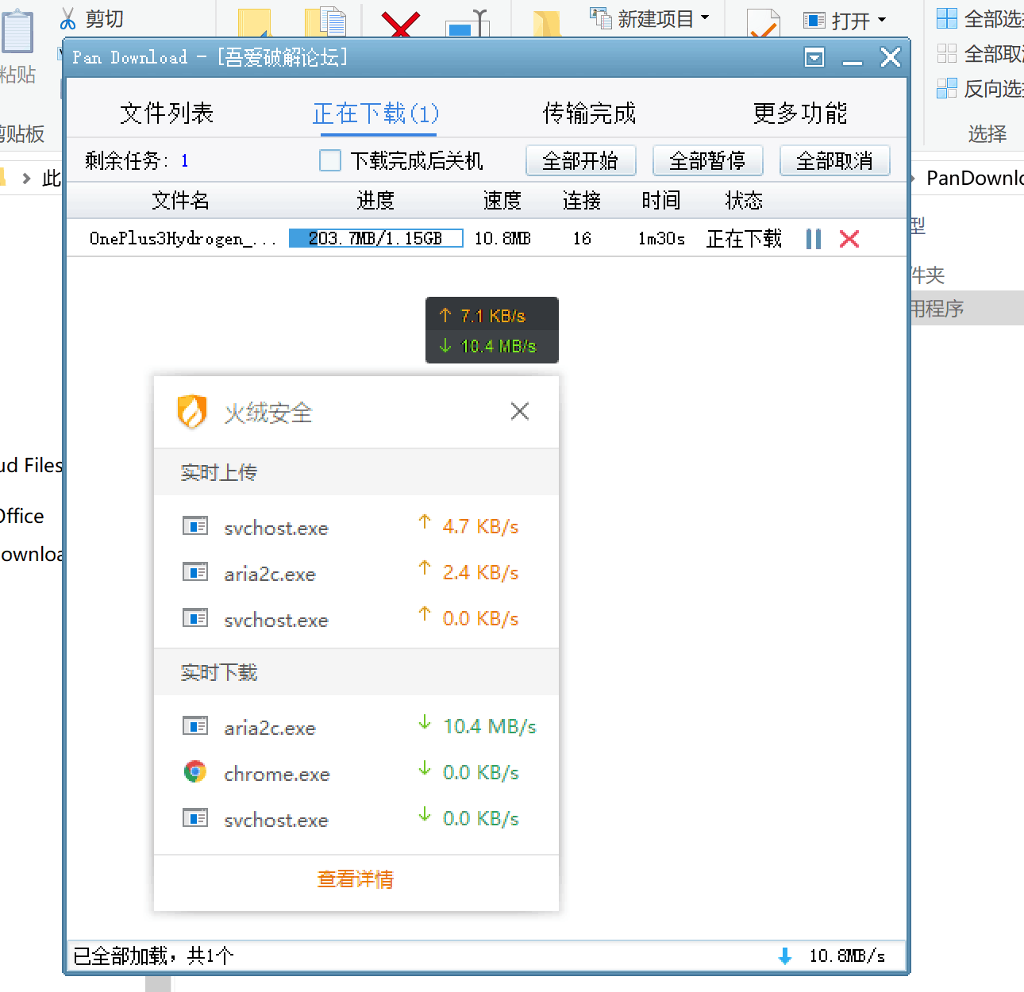
Task: Click the Explorer copy-to icon
Action: pos(327,24)
